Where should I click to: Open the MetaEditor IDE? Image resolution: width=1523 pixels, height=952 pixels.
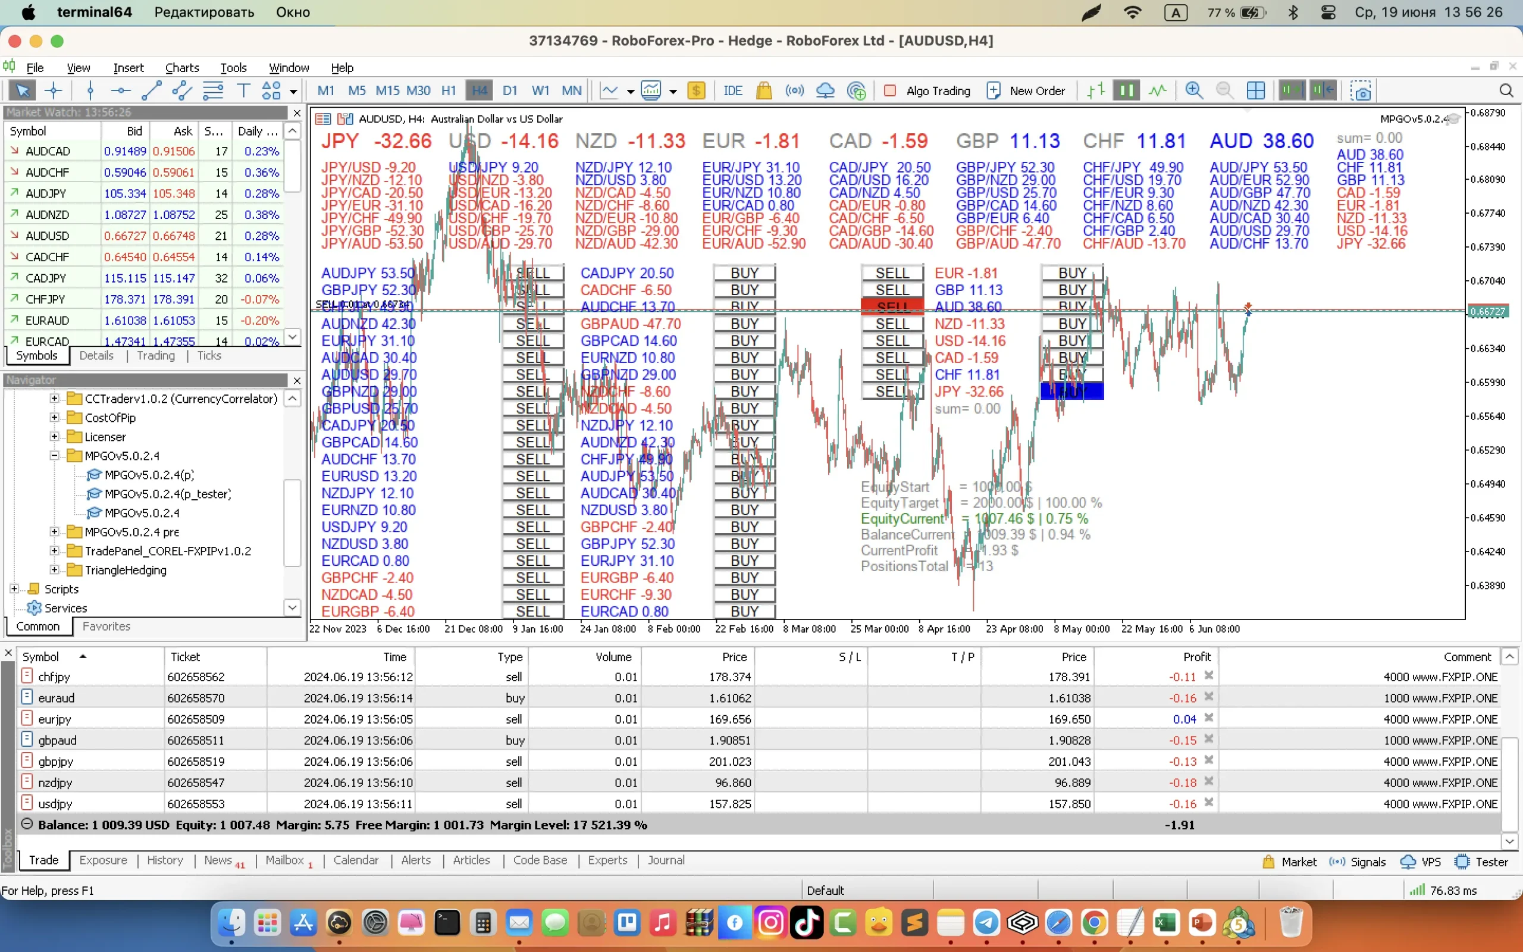[x=732, y=90]
